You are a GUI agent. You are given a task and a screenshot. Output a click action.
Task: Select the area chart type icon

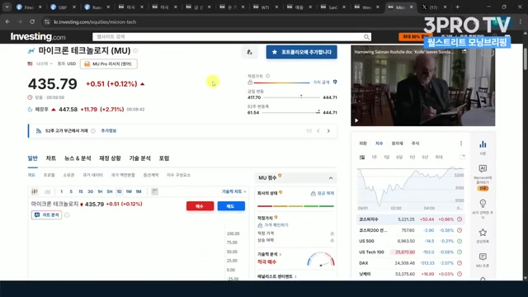[48, 191]
